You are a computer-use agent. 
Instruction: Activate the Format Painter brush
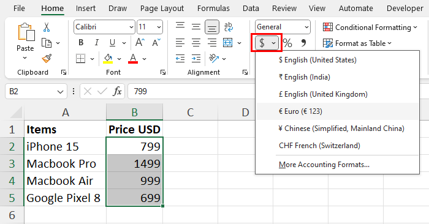click(47, 58)
